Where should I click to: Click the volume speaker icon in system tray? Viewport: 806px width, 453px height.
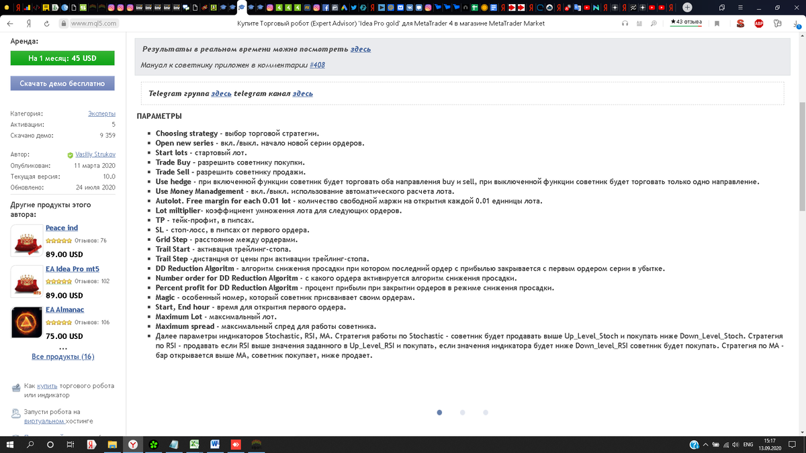[x=737, y=444]
